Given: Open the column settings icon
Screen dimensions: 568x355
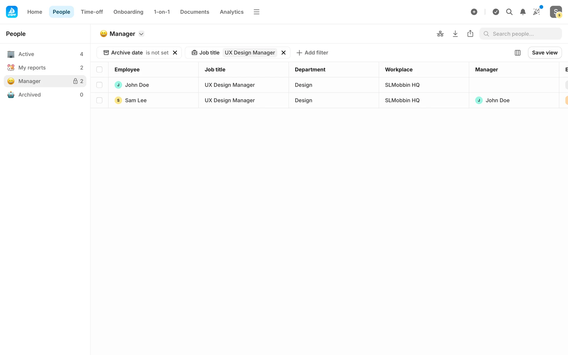Looking at the screenshot, I should tap(517, 53).
